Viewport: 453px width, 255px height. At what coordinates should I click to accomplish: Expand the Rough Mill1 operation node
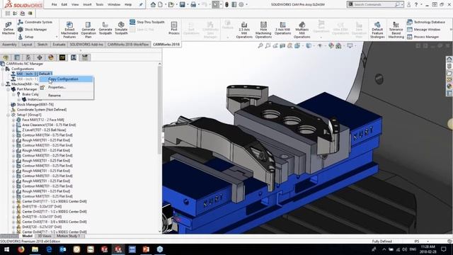point(13,140)
